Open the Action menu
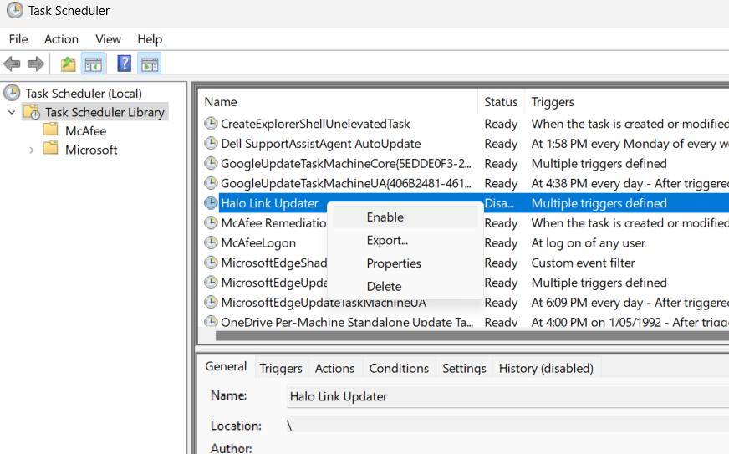Image resolution: width=729 pixels, height=454 pixels. [61, 39]
